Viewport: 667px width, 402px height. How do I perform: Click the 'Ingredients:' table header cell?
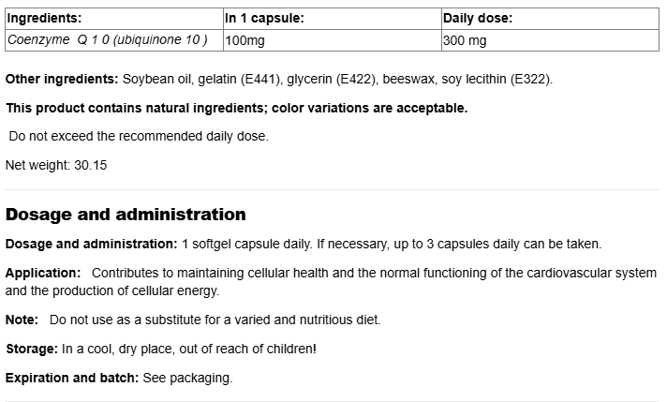coord(44,18)
